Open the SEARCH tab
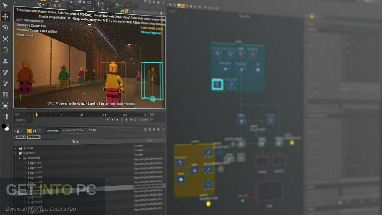Viewport: 382px width, 215px height. click(x=93, y=130)
